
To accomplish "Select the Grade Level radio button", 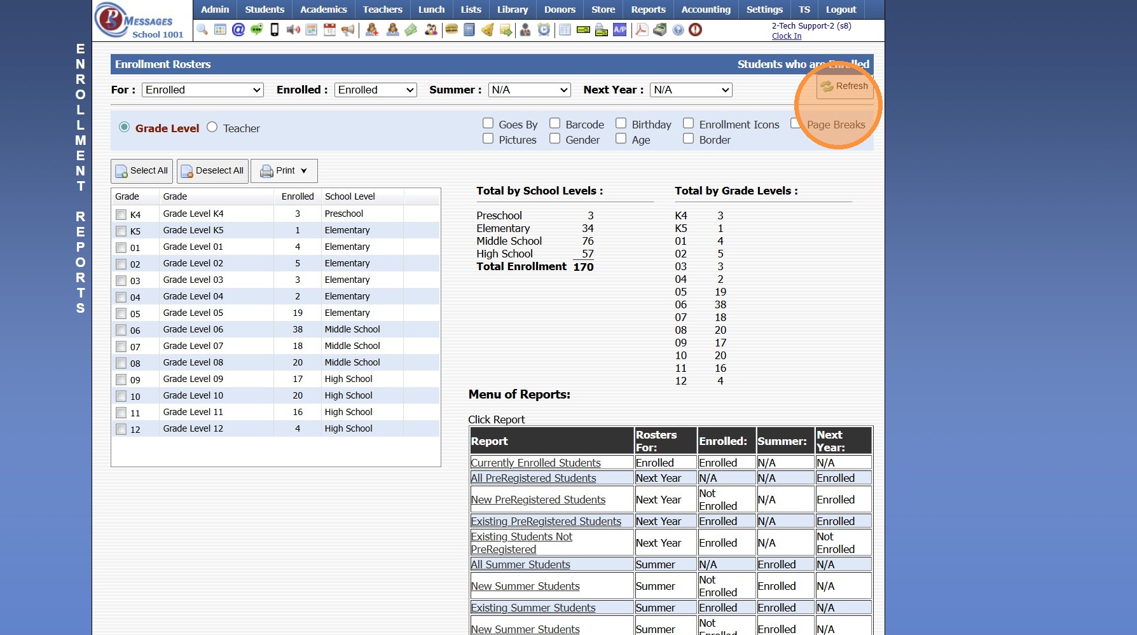I will coord(124,127).
